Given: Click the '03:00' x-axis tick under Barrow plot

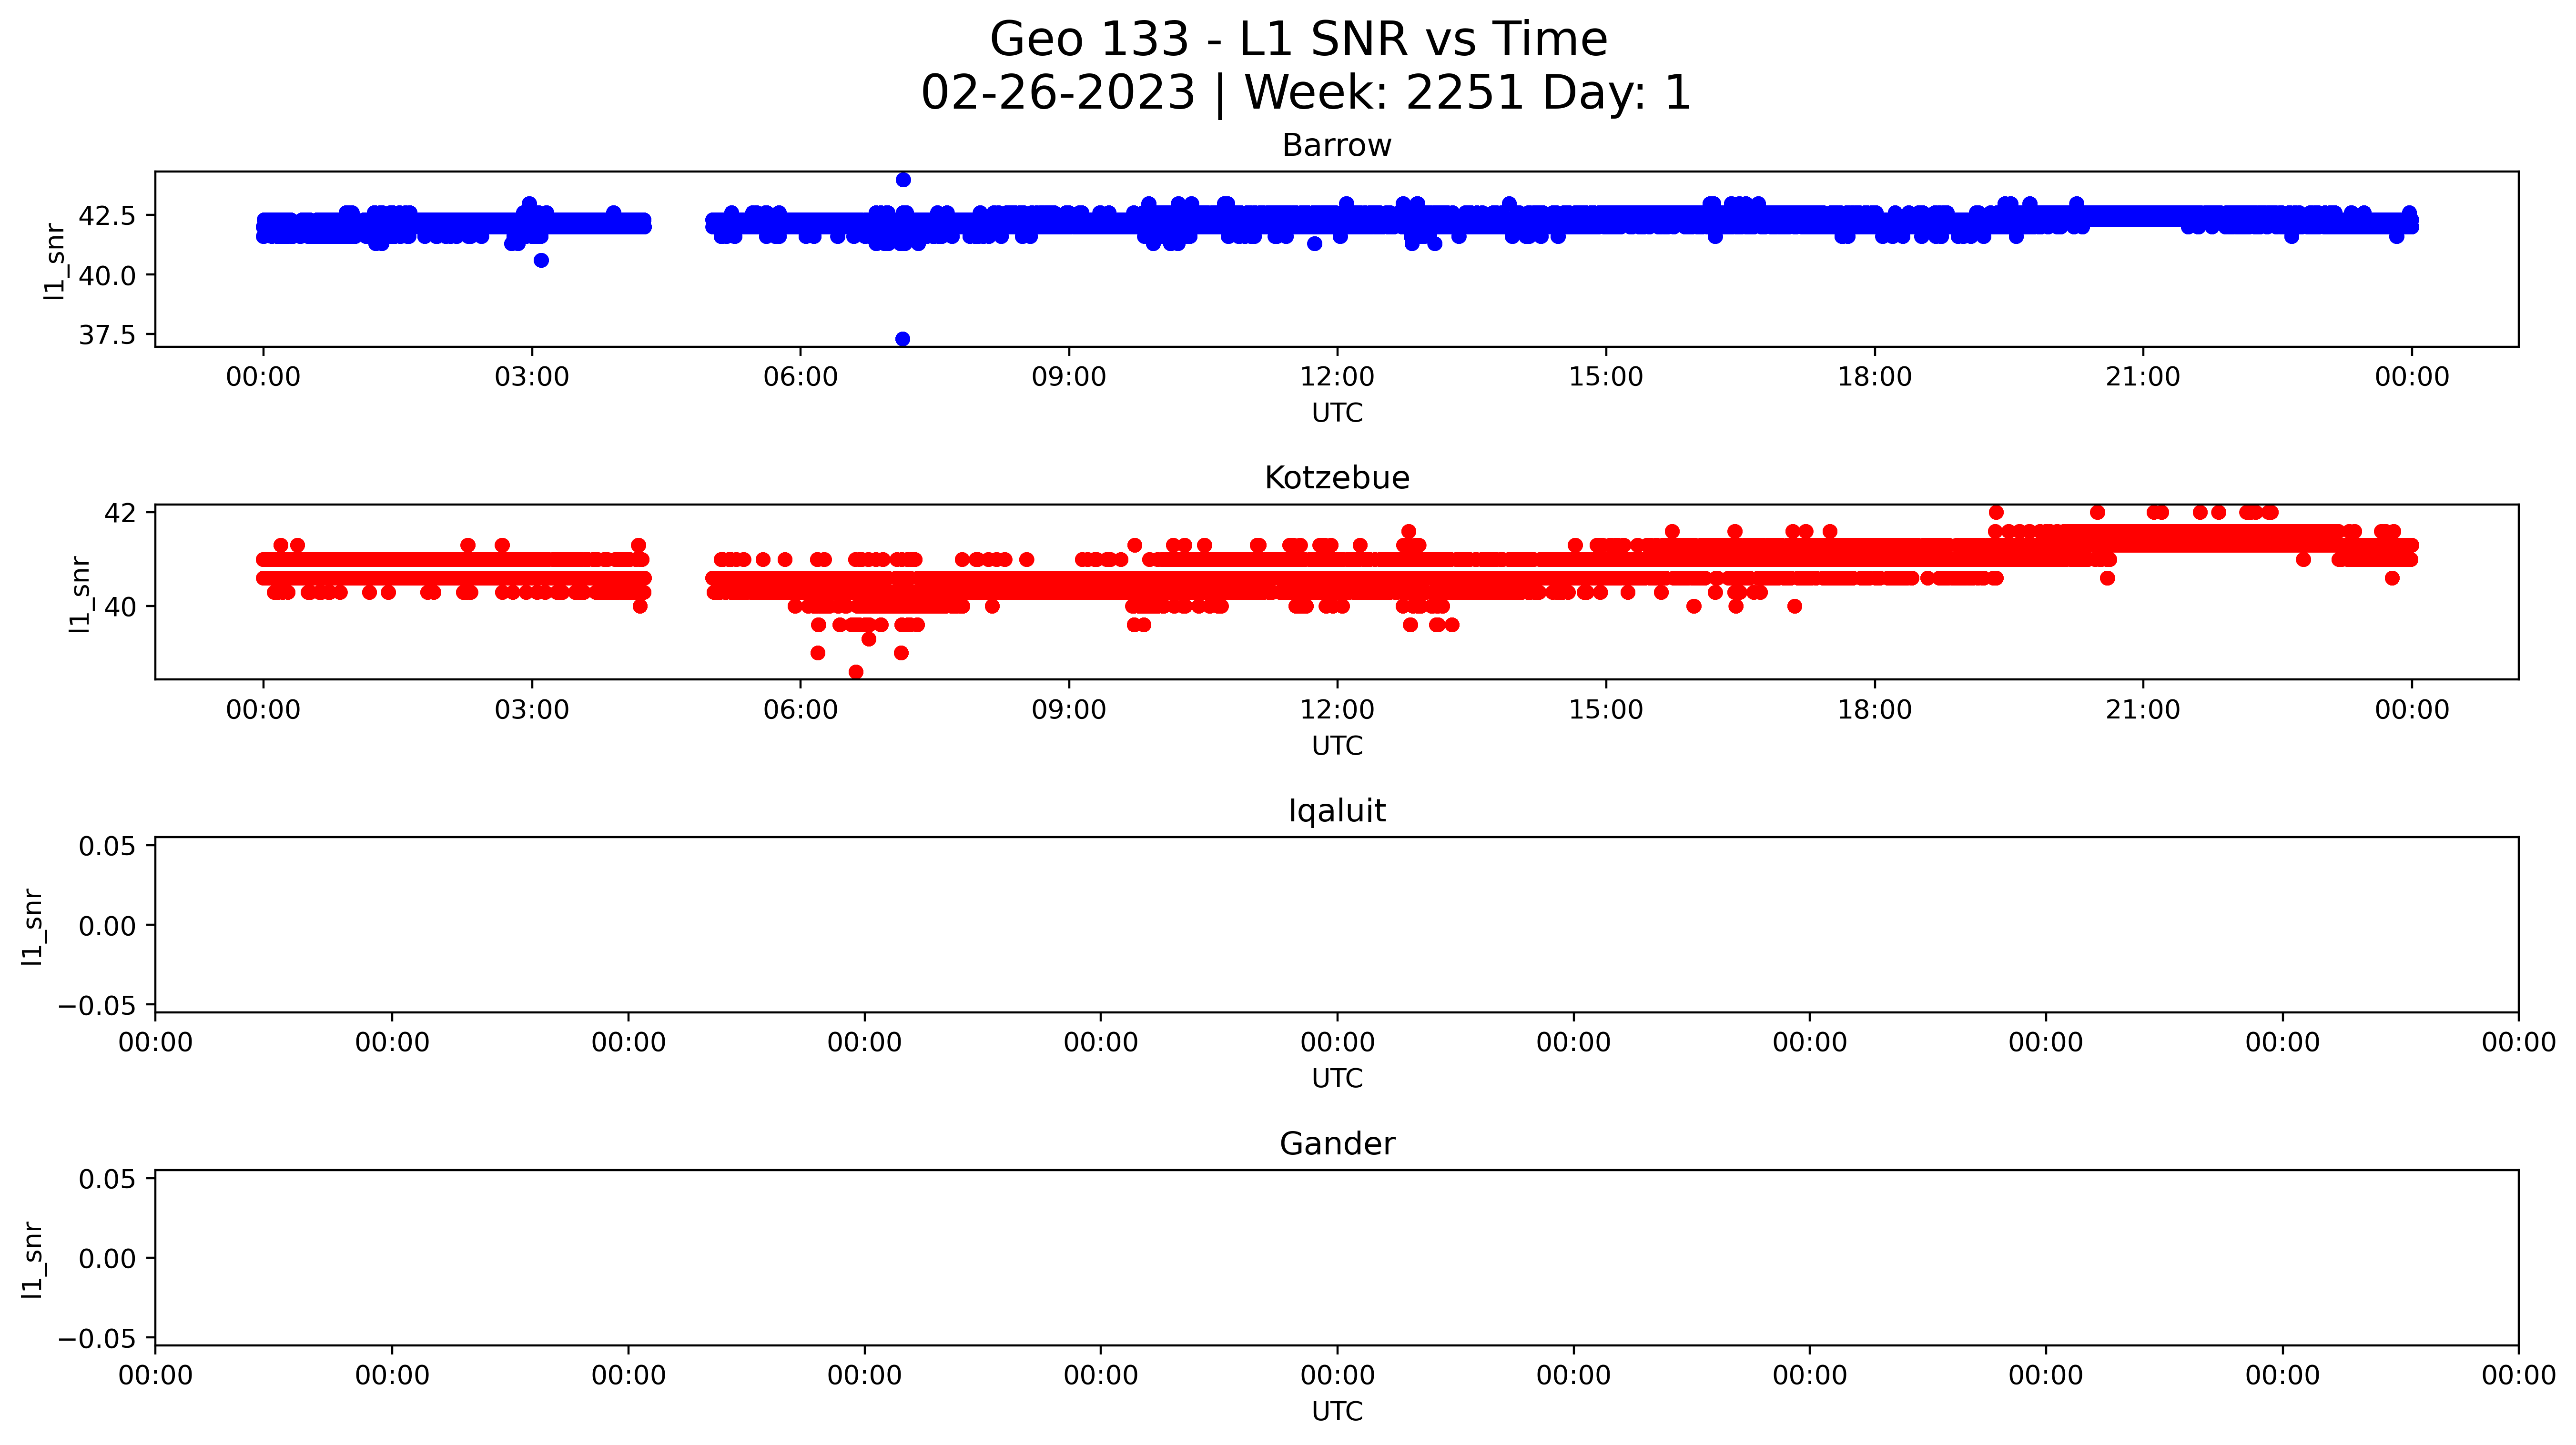Looking at the screenshot, I should (532, 377).
